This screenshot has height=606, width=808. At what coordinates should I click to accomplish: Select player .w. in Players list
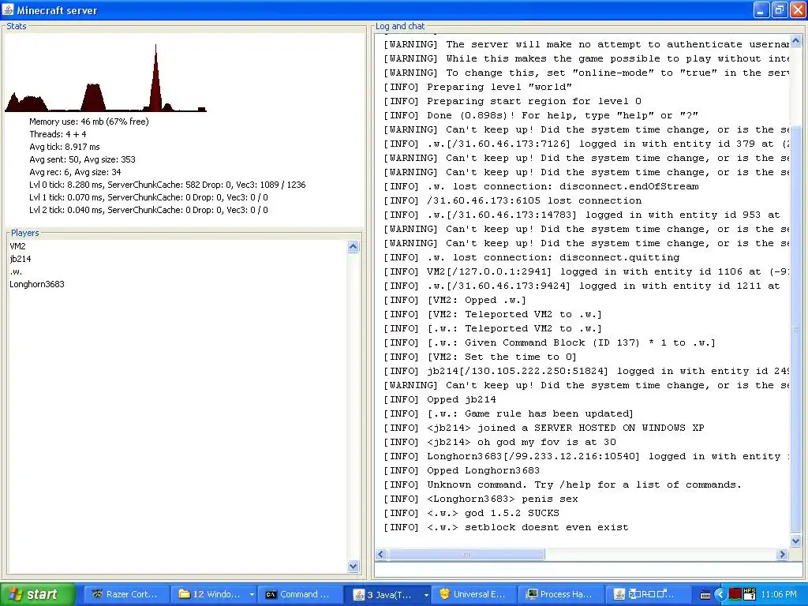(x=16, y=271)
